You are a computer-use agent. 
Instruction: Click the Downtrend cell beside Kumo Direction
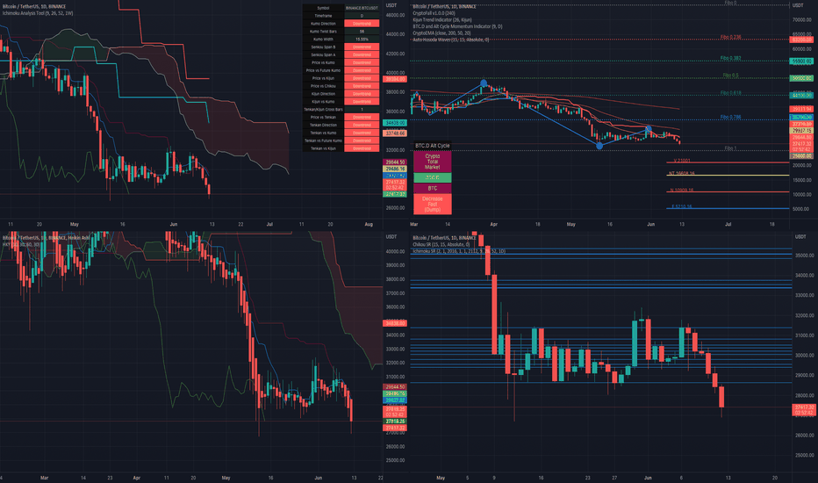[x=362, y=24]
